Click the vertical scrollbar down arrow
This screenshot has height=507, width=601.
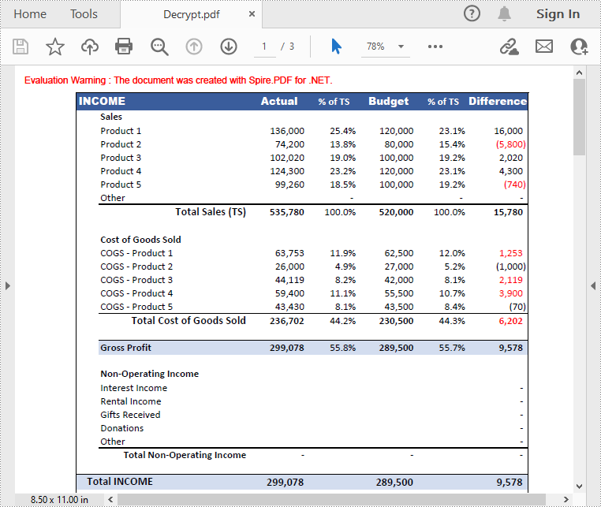point(579,486)
